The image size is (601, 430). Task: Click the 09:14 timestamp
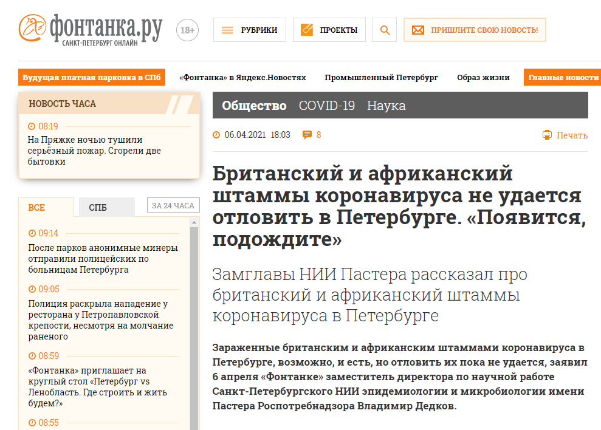point(48,233)
